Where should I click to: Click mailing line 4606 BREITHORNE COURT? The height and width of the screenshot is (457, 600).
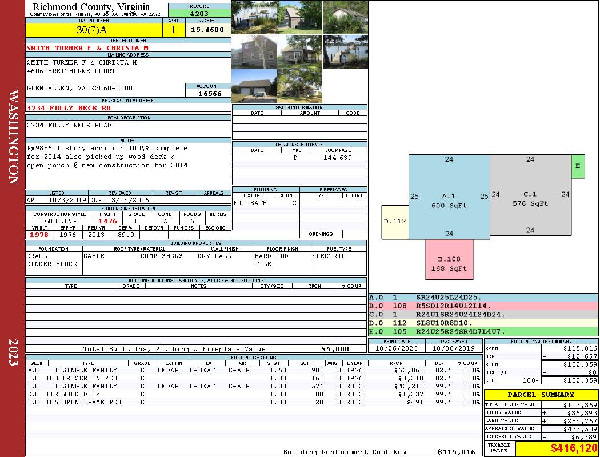pos(71,71)
